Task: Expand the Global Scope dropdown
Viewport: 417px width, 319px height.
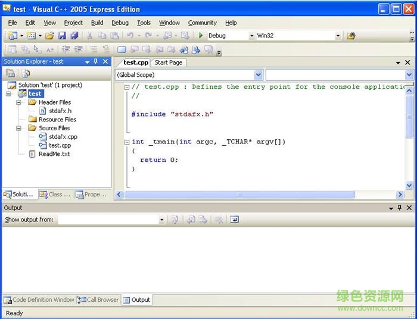Action: (258, 75)
